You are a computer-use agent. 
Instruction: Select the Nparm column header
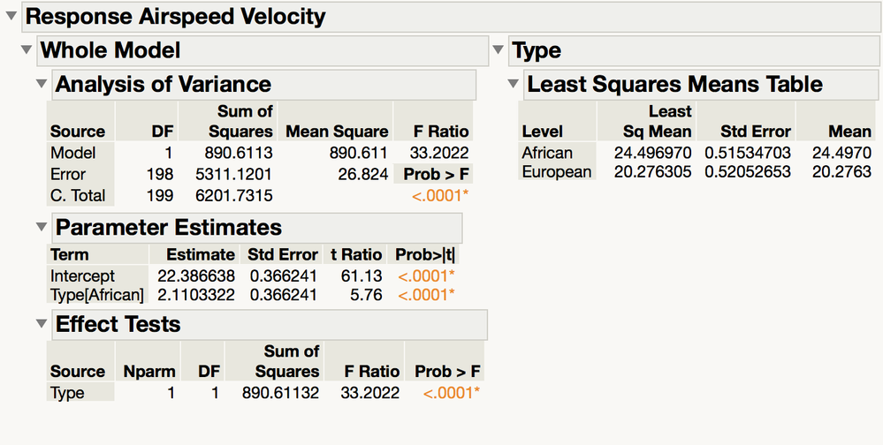pyautogui.click(x=148, y=372)
